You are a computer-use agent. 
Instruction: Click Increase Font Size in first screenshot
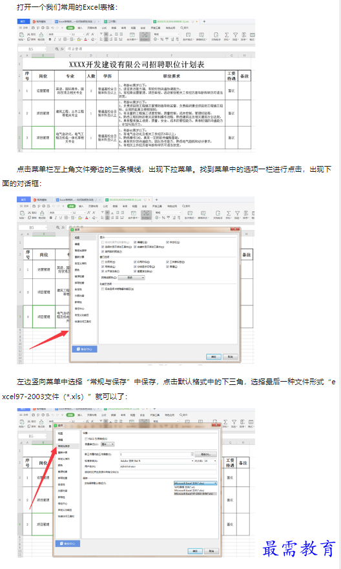coord(88,34)
